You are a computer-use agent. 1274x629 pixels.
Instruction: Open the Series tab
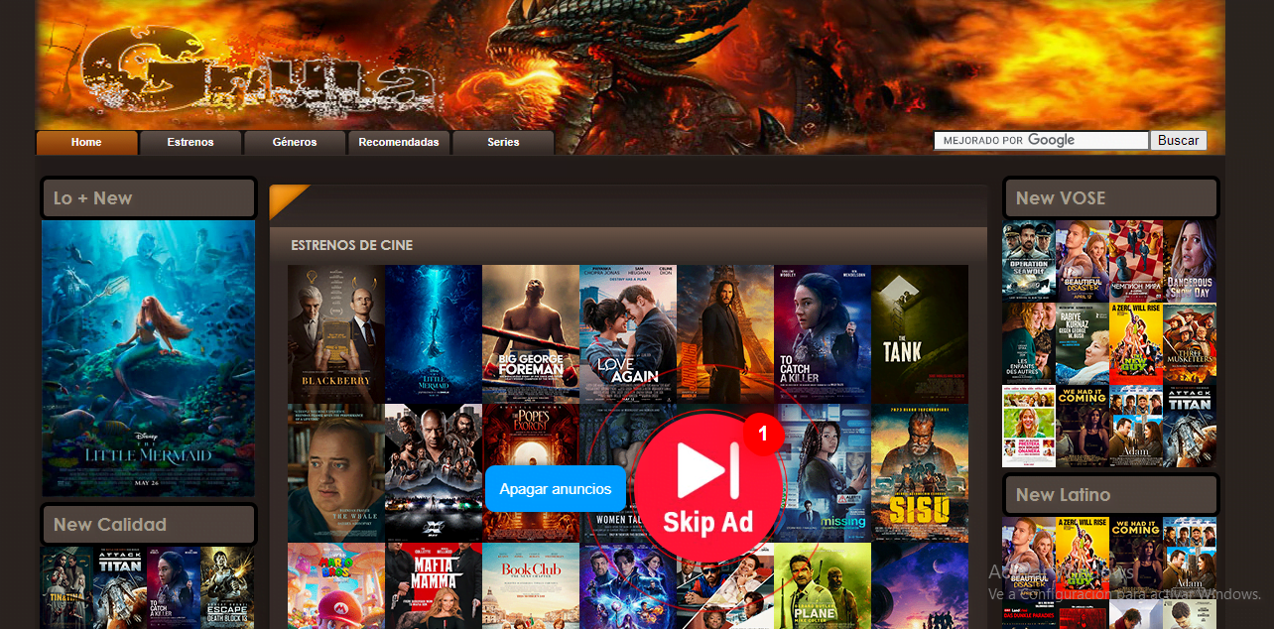coord(503,143)
